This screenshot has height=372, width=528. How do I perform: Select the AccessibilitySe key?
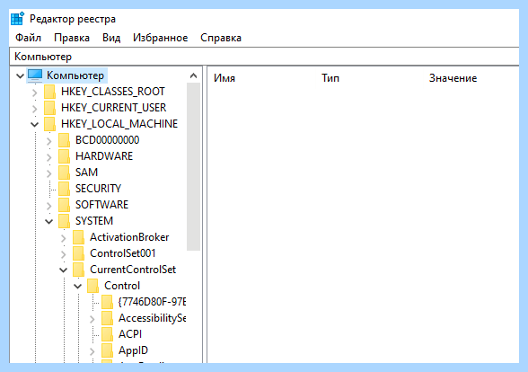pyautogui.click(x=153, y=318)
